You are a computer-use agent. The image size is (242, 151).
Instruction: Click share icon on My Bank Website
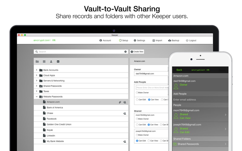coord(124,141)
